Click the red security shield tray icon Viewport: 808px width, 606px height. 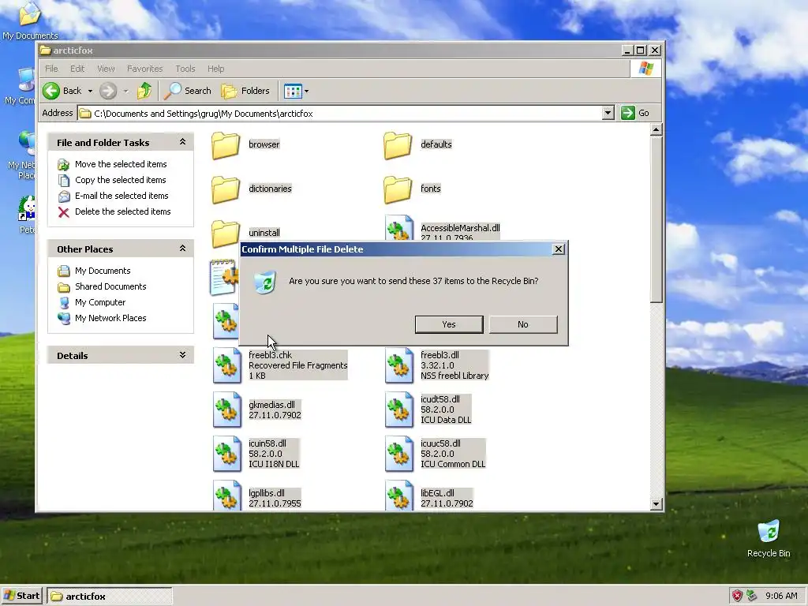738,596
